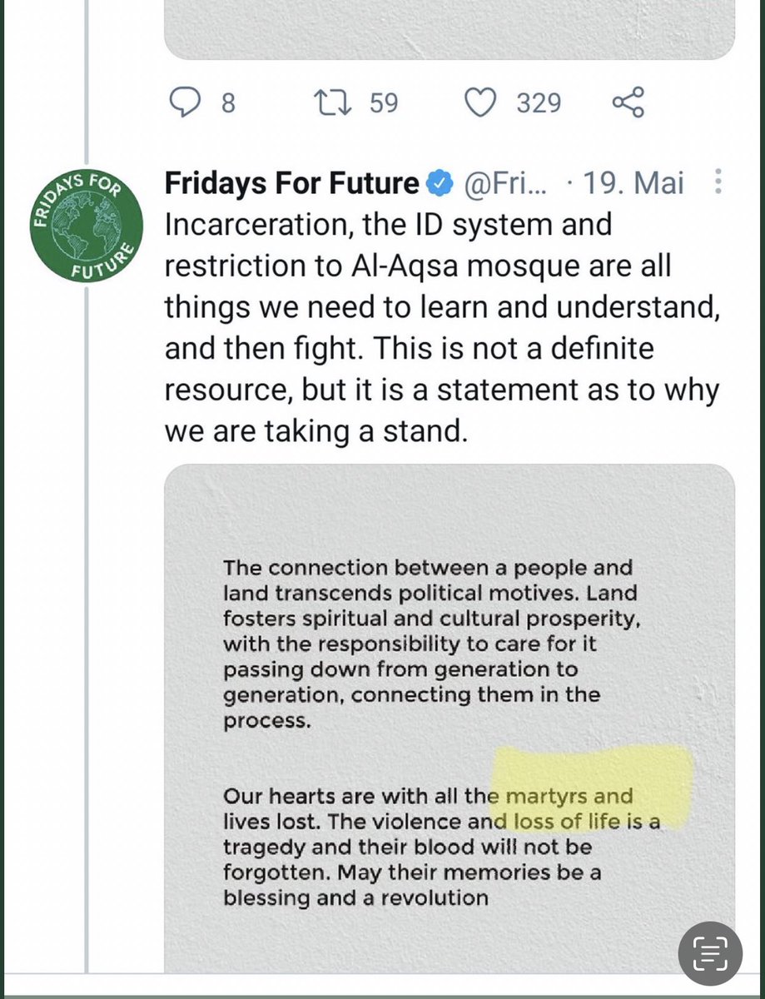Open the three-dot more options menu
Viewport: 765px width, 999px height.
tap(718, 182)
